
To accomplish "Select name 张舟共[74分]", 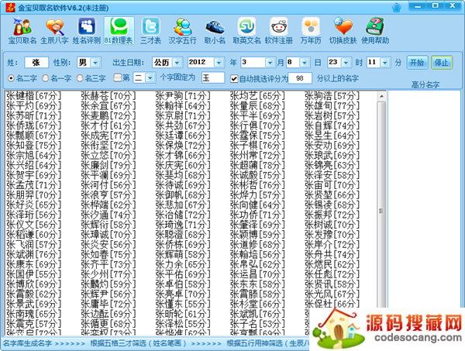I will point(332,254).
